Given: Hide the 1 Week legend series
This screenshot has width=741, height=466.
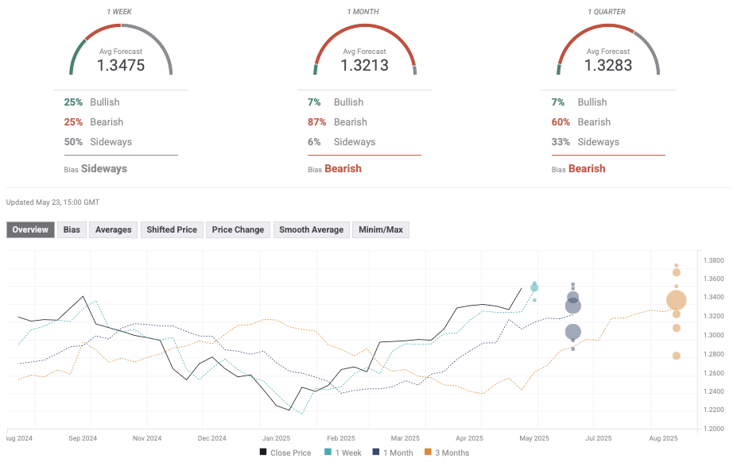Looking at the screenshot, I should [x=343, y=453].
